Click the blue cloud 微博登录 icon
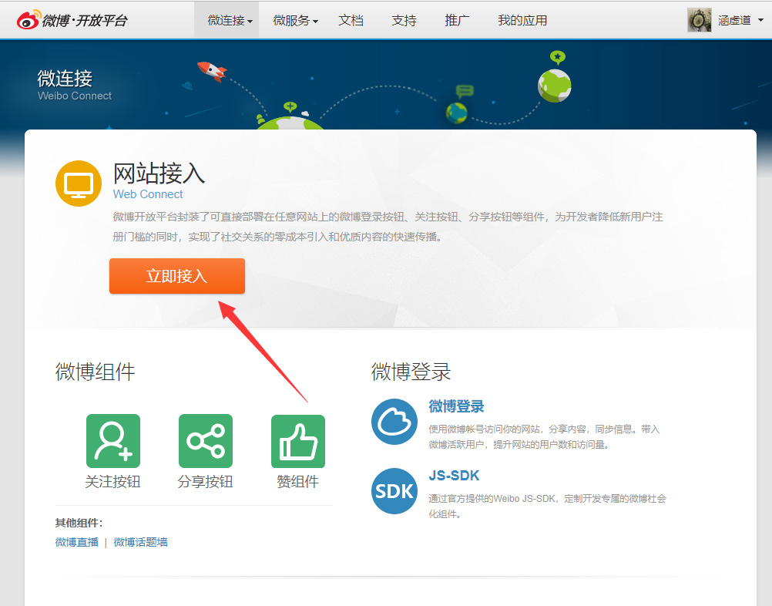The width and height of the screenshot is (772, 606). [x=394, y=422]
